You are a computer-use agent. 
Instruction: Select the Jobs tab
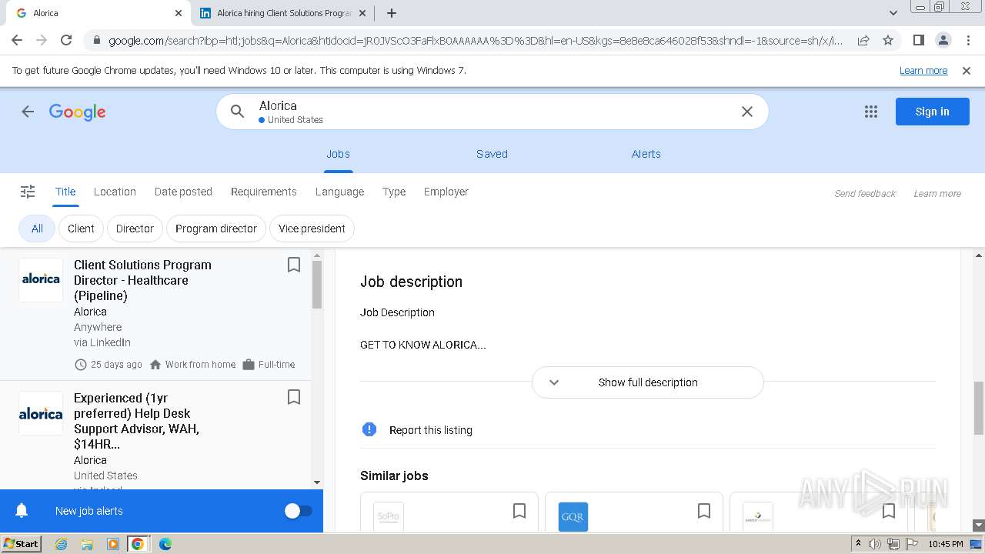point(338,154)
